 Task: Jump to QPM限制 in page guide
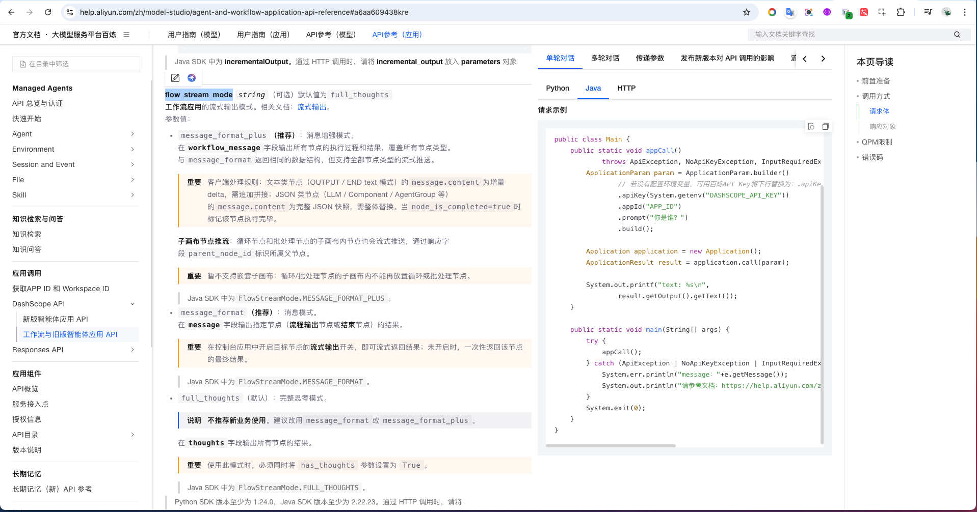(x=877, y=142)
